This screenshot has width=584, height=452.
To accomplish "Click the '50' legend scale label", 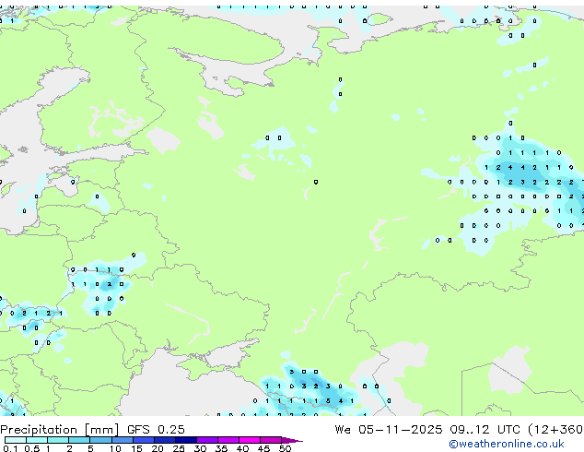I will click(x=285, y=448).
